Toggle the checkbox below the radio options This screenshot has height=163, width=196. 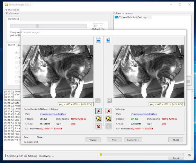(x=17, y=81)
